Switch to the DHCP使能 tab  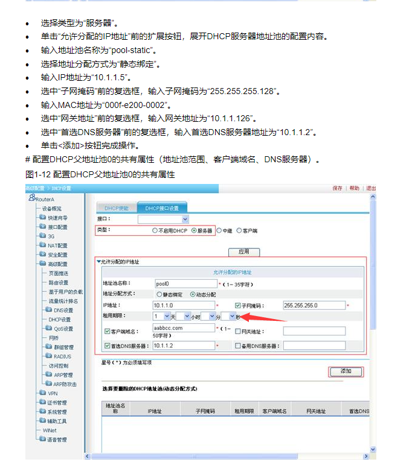117,208
